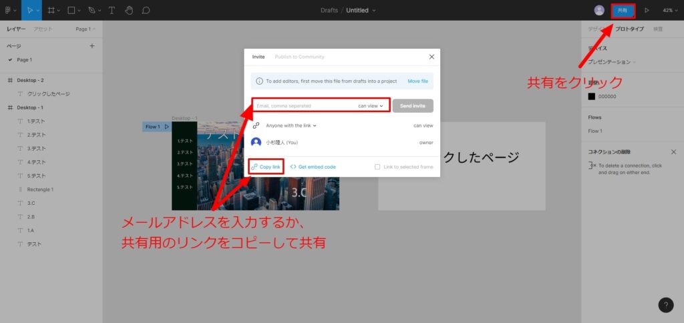The width and height of the screenshot is (684, 323).
Task: Select the Pen tool
Action: pyautogui.click(x=92, y=10)
